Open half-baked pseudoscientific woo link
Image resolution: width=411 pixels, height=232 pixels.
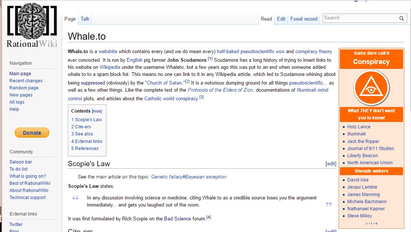point(251,51)
